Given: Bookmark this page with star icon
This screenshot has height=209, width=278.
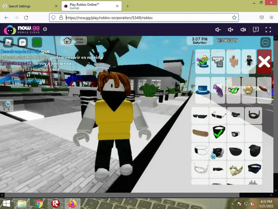Looking at the screenshot, I should (234, 17).
